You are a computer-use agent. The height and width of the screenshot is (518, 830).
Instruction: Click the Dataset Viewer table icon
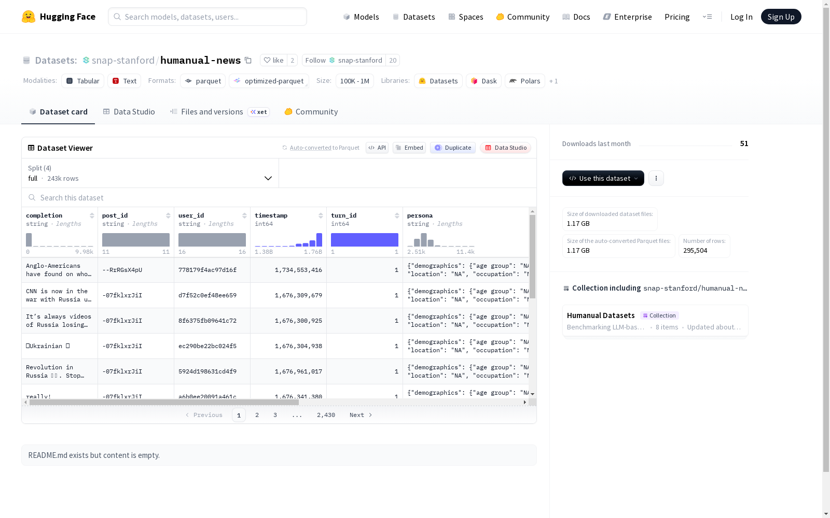point(31,148)
